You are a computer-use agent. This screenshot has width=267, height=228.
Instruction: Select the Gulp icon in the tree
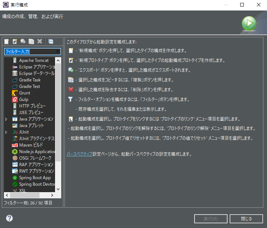pos(15,100)
